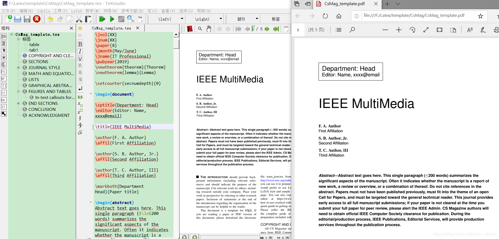This screenshot has height=239, width=499.
Task: Insert inline math mode $$
Action: coord(80,97)
